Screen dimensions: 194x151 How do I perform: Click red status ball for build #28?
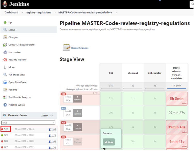(x=2, y=141)
